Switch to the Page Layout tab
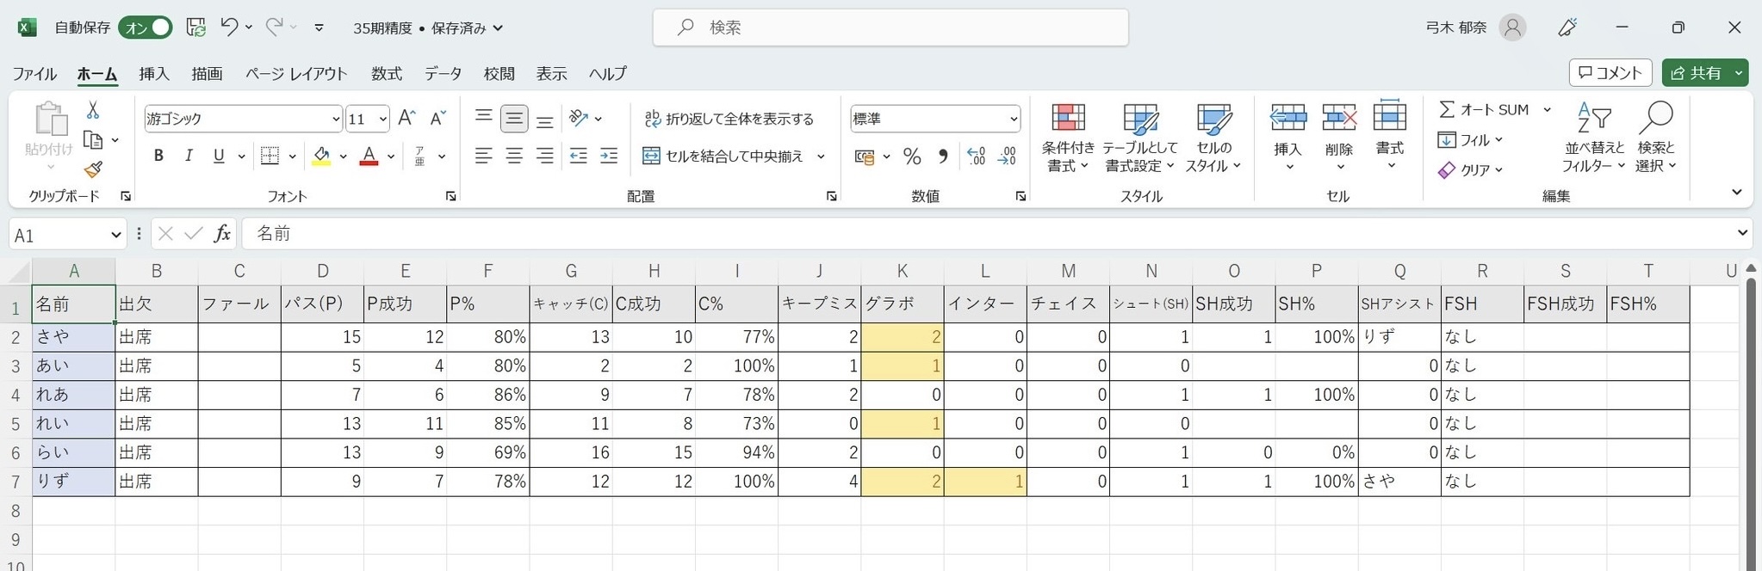The image size is (1762, 571). (295, 74)
